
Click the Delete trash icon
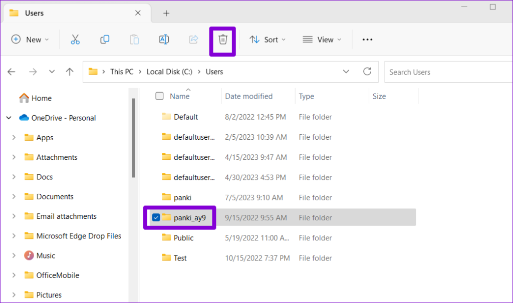pyautogui.click(x=222, y=39)
